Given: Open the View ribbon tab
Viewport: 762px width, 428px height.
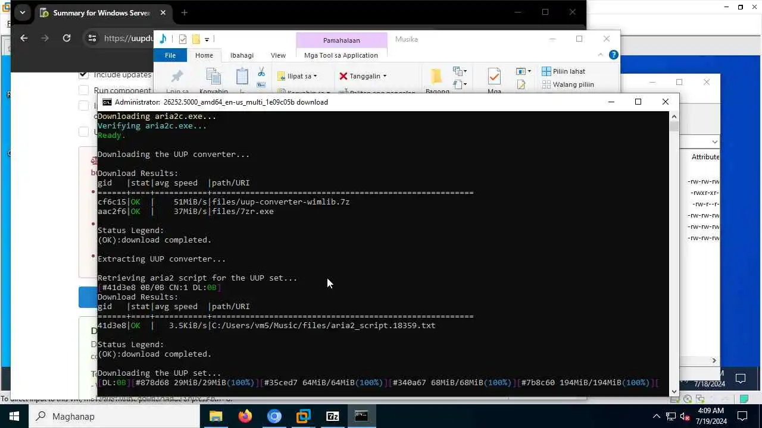Looking at the screenshot, I should pyautogui.click(x=278, y=55).
